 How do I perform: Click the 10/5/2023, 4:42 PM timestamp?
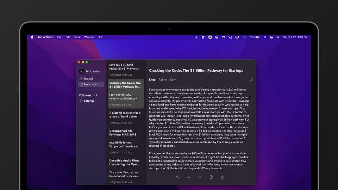point(120,152)
